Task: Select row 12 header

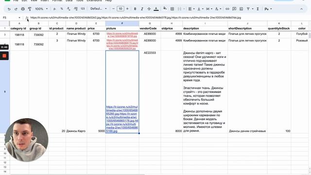Action: tap(5, 162)
